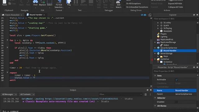This screenshot has width=199, height=112.
Task: Open the All Contexts dropdown
Action: click(x=27, y=95)
